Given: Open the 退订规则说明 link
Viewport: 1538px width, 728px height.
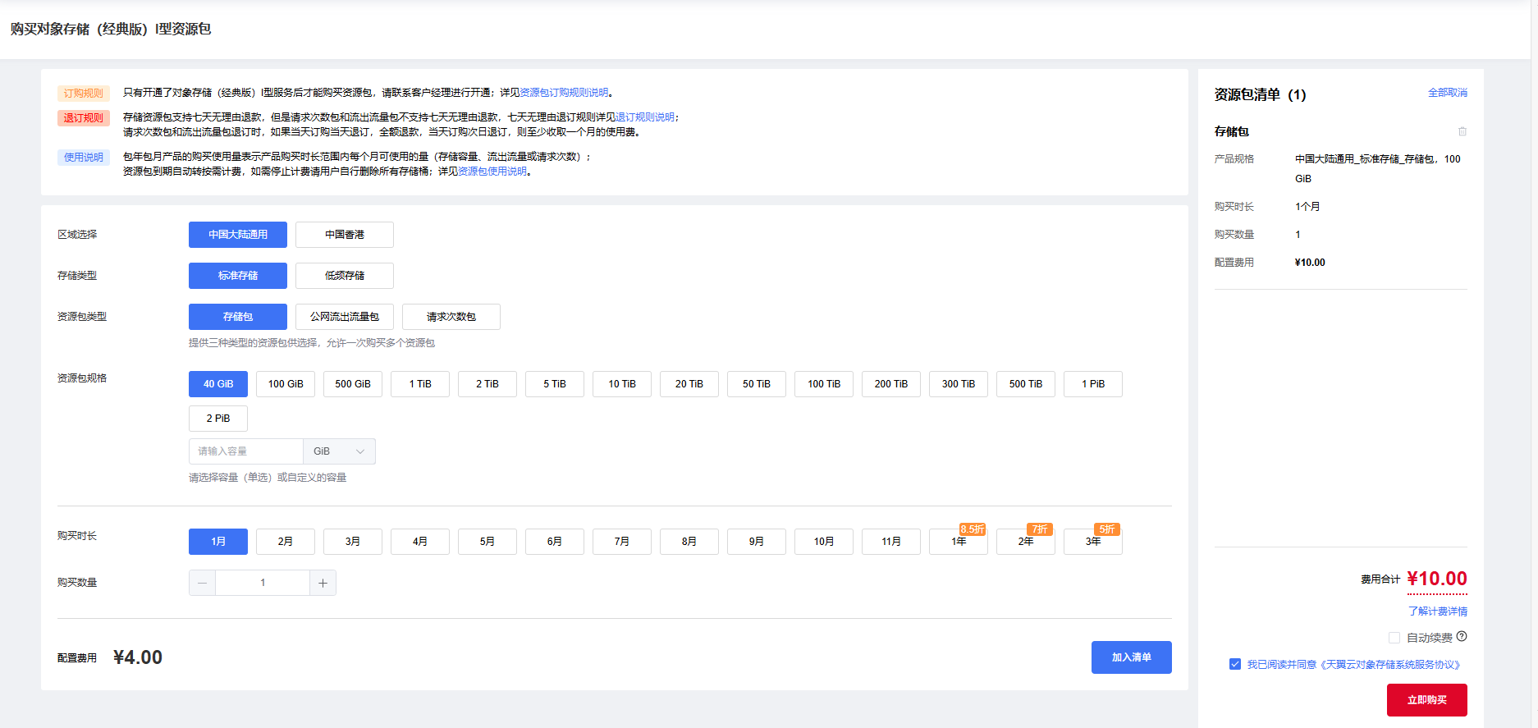Looking at the screenshot, I should pyautogui.click(x=644, y=117).
